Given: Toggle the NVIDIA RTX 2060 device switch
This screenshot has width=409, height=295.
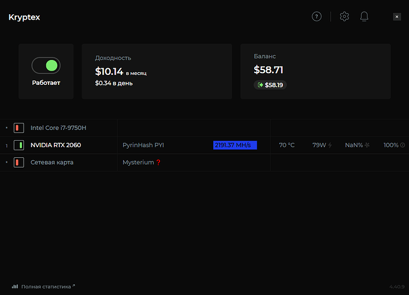Looking at the screenshot, I should (x=19, y=145).
